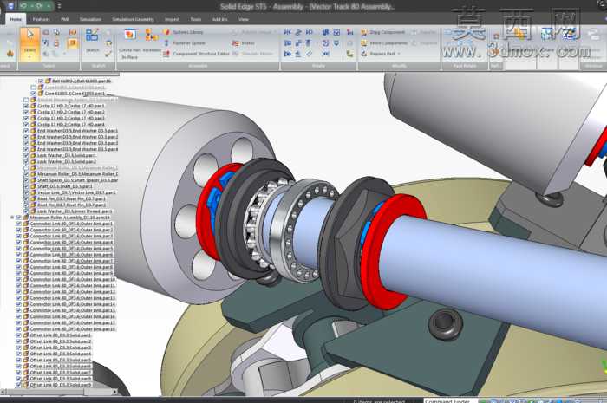Select Circlip 17 HD par:4 row
Image resolution: width=607 pixels, height=403 pixels.
[71, 124]
